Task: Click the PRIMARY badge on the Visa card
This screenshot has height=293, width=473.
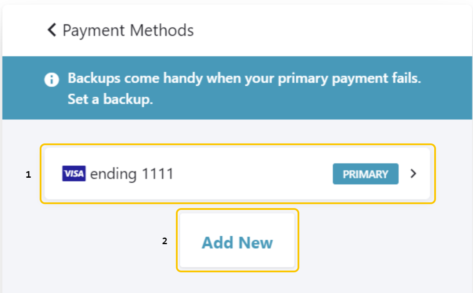Action: tap(365, 174)
